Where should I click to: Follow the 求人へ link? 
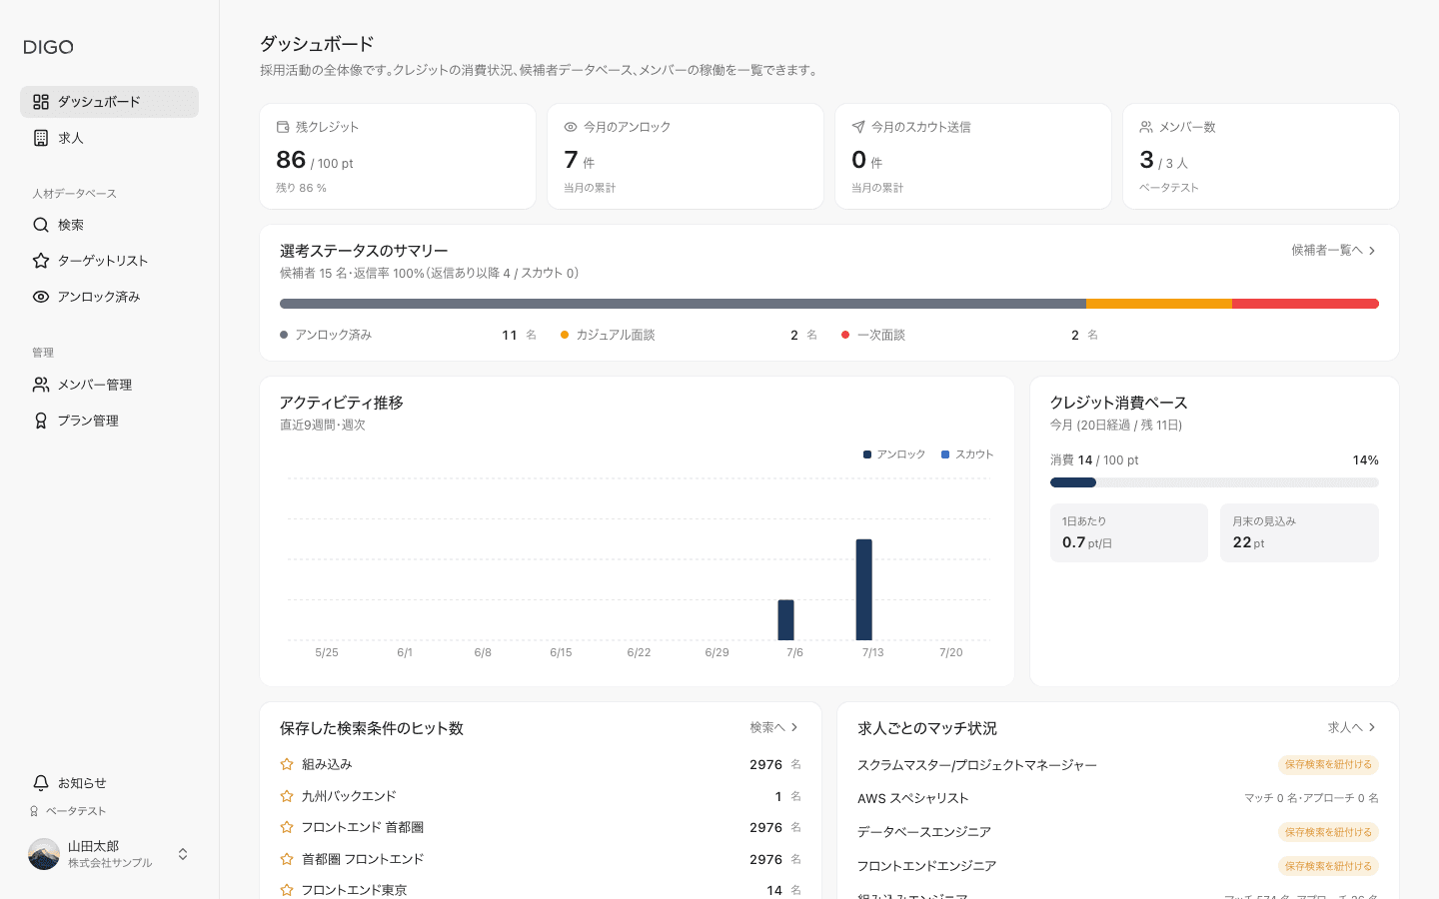[1352, 727]
